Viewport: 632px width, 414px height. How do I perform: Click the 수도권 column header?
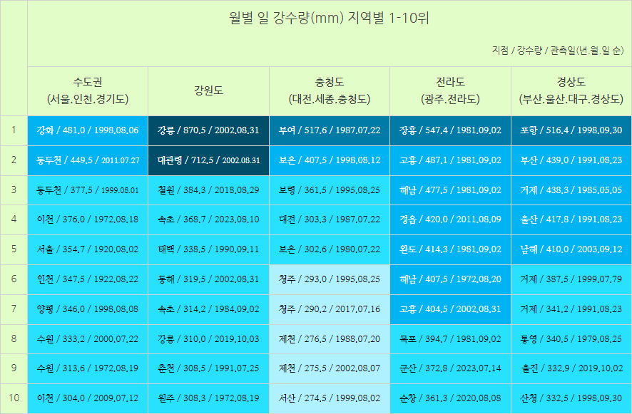[87, 90]
